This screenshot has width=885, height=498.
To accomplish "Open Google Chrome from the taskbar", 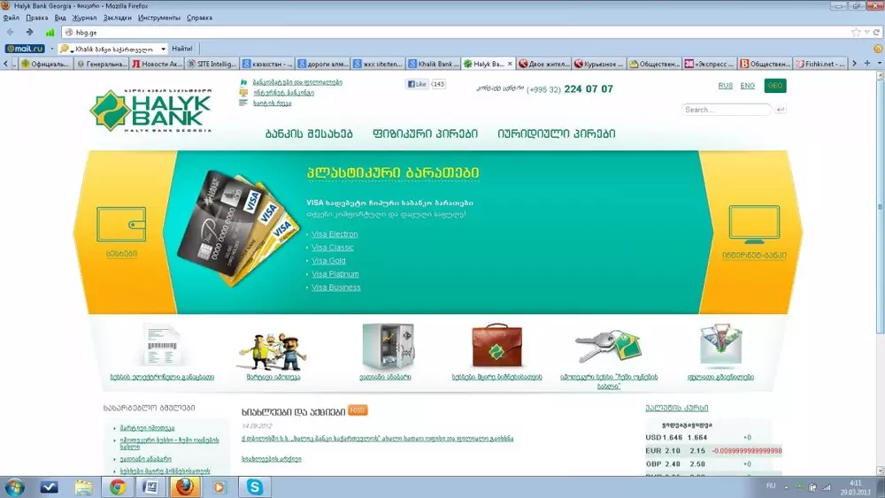I will pos(117,487).
